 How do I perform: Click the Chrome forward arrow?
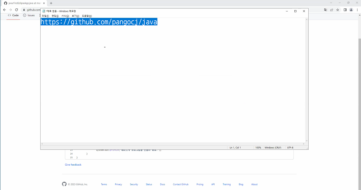(x=10, y=10)
